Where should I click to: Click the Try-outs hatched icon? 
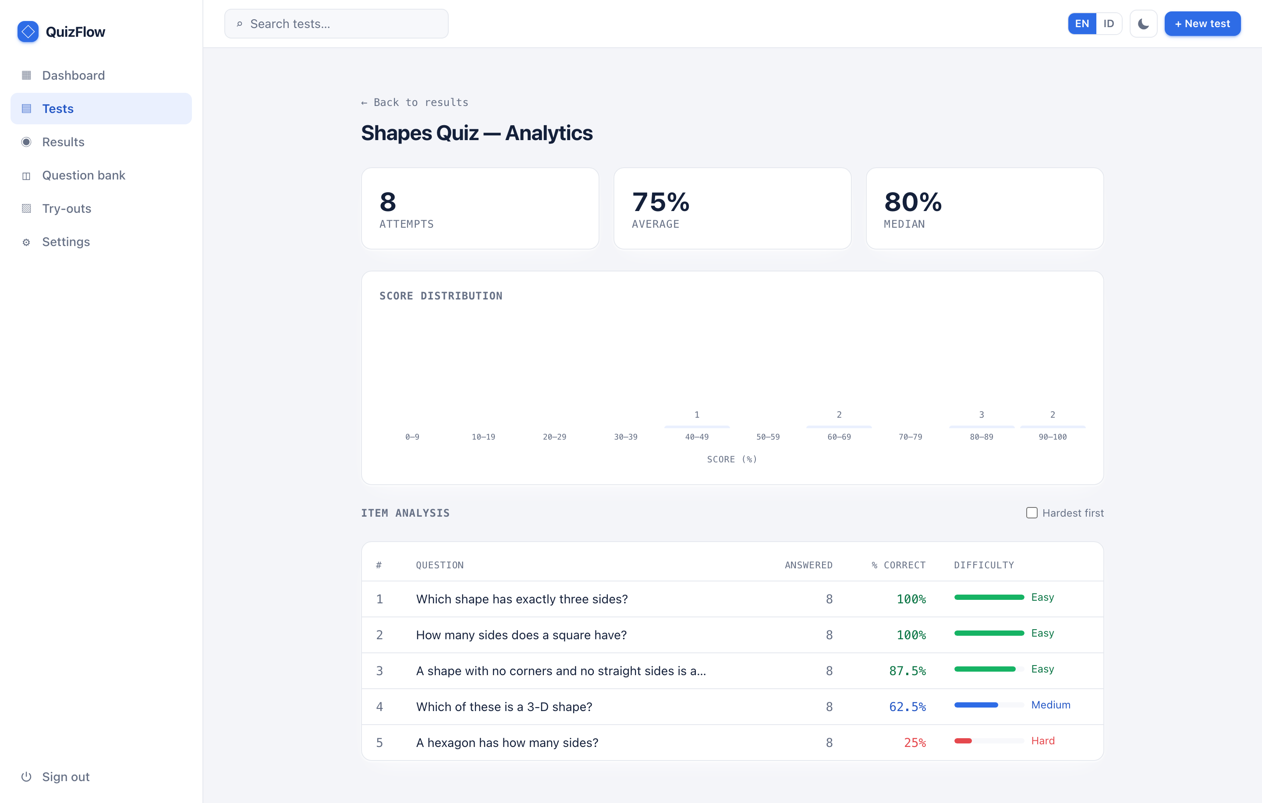[x=26, y=208]
